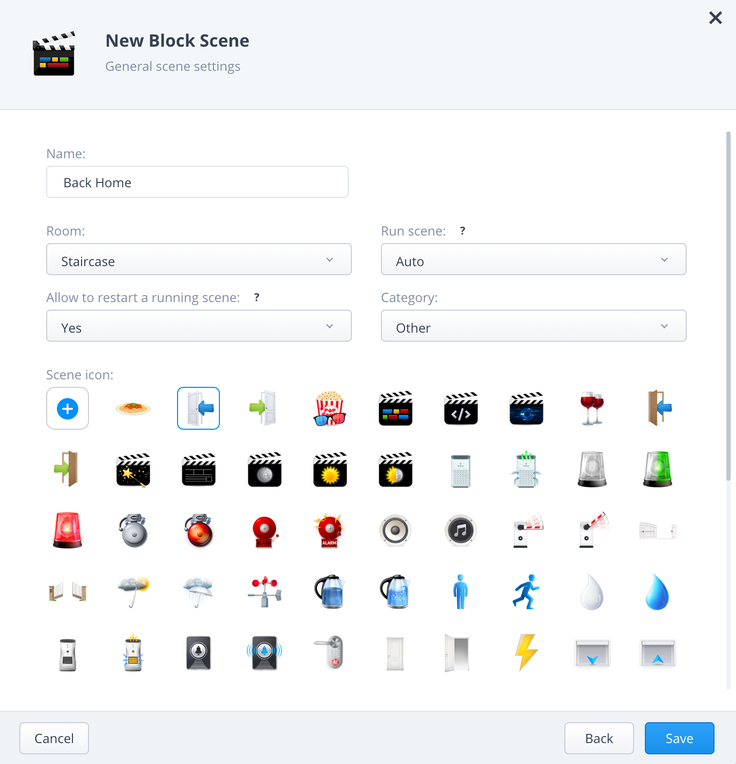Pick the red wine glasses icon
This screenshot has width=736, height=764.
click(592, 408)
